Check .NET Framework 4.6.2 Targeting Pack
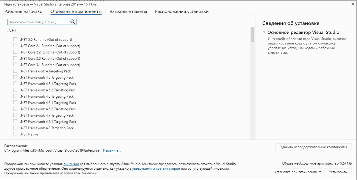Viewport: 357px width, 180px height. click(x=15, y=109)
